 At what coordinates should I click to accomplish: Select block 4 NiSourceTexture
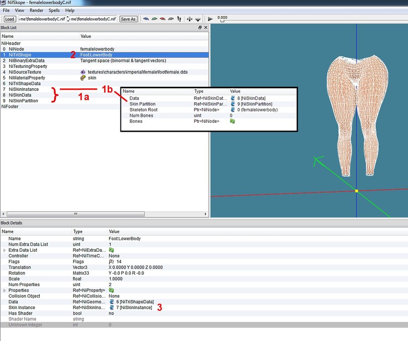pyautogui.click(x=104, y=72)
